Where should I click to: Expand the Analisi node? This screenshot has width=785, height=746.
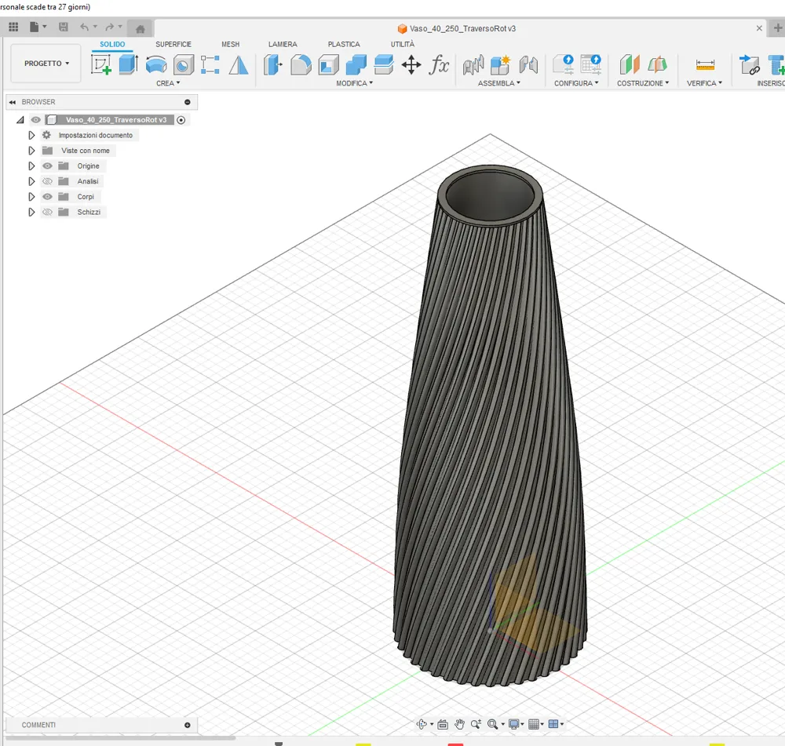[31, 182]
